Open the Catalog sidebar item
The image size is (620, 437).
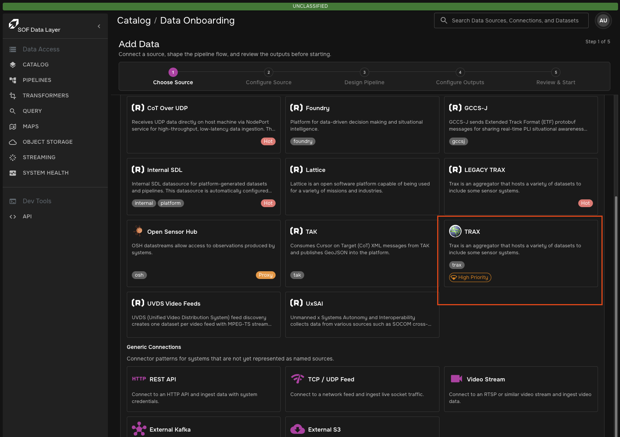pyautogui.click(x=36, y=65)
